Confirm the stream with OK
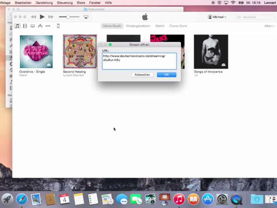Screen dimensions: 277x208 (167, 75)
